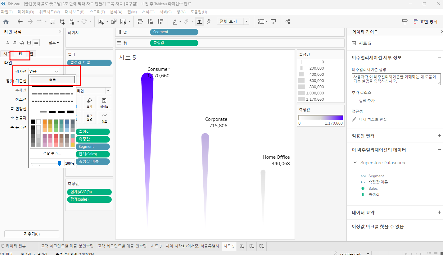Open the 표현 방식 (Show Me) panel
This screenshot has height=255, width=443.
pyautogui.click(x=425, y=21)
